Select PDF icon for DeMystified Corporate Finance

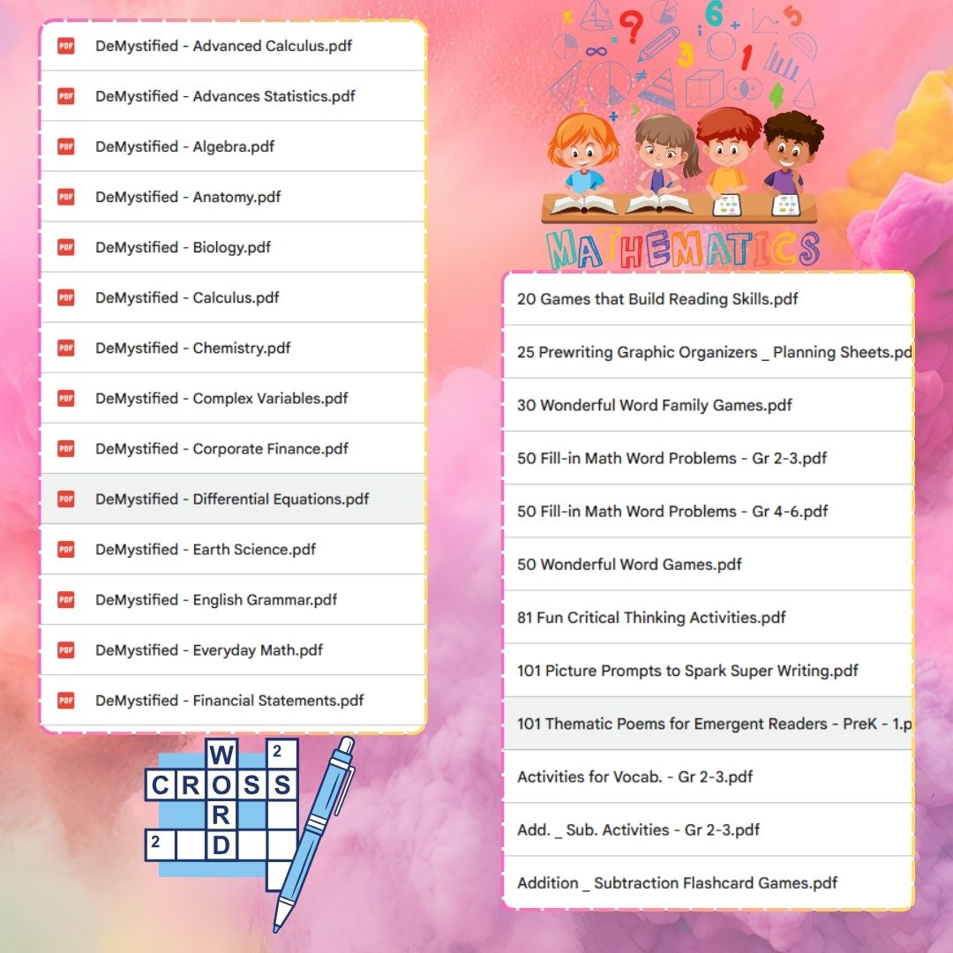tap(66, 448)
